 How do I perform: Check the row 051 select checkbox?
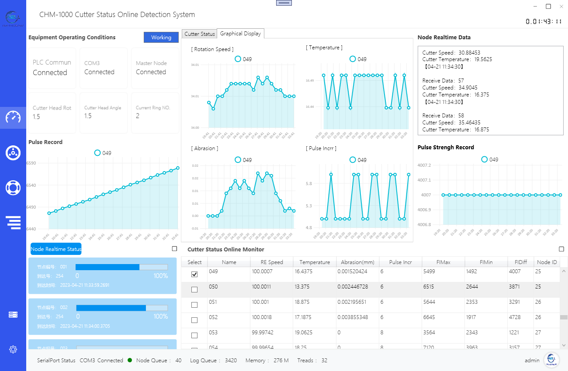pos(194,305)
